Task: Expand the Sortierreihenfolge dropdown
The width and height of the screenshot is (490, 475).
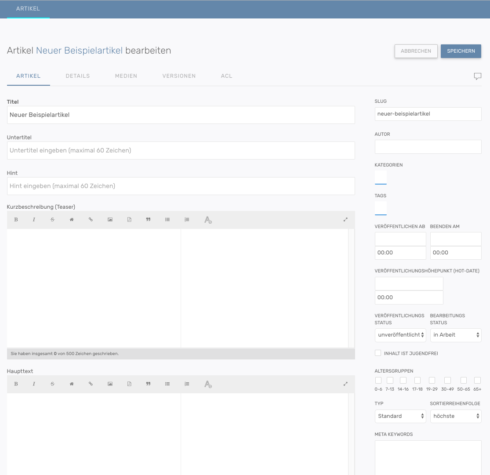Action: pyautogui.click(x=456, y=416)
